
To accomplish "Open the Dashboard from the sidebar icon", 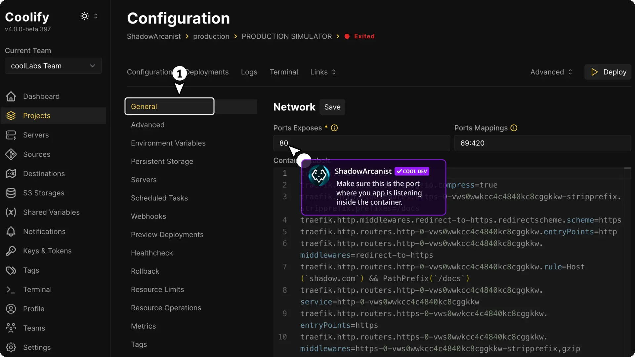I will pyautogui.click(x=11, y=96).
